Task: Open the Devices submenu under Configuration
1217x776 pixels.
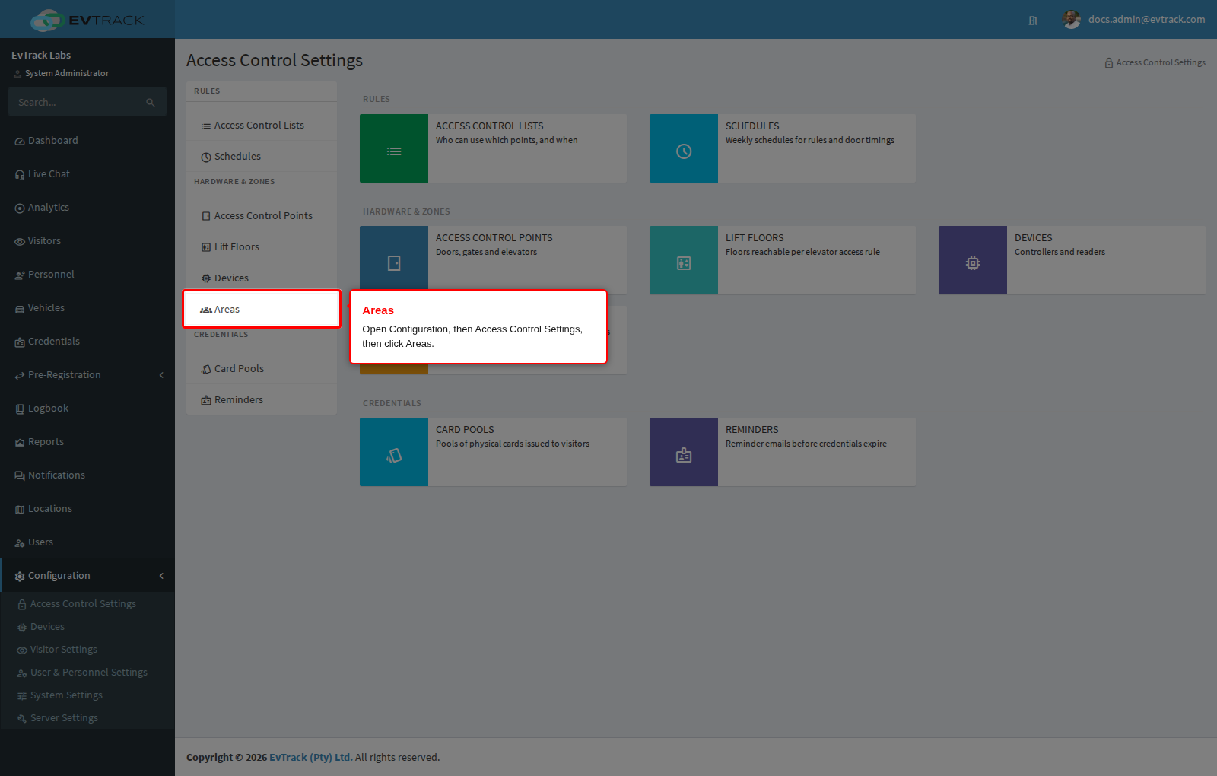Action: pos(87,627)
